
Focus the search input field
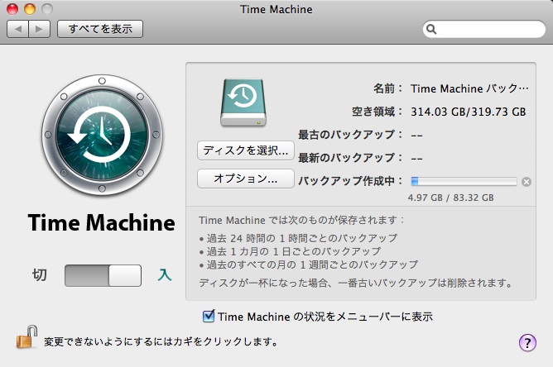(488, 29)
